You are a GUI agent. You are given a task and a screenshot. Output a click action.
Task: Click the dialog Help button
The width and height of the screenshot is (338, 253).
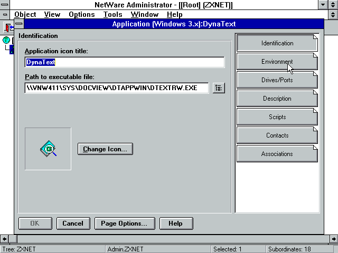pos(176,223)
